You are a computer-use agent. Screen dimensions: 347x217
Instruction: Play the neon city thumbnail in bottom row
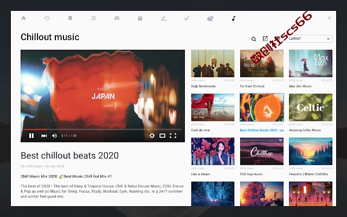pyautogui.click(x=311, y=194)
